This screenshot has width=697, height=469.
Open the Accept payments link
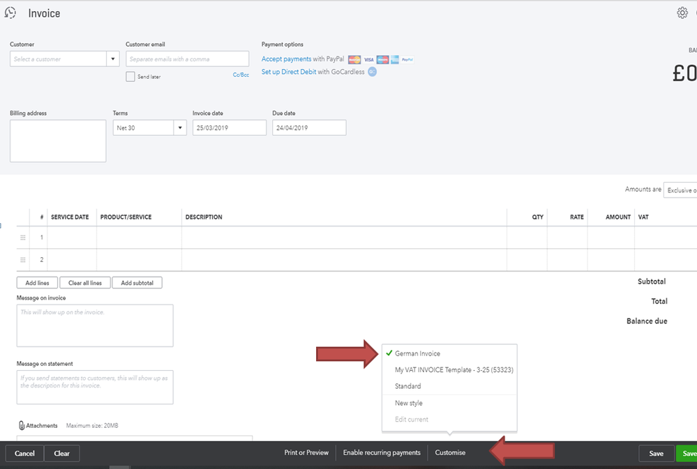pos(286,59)
